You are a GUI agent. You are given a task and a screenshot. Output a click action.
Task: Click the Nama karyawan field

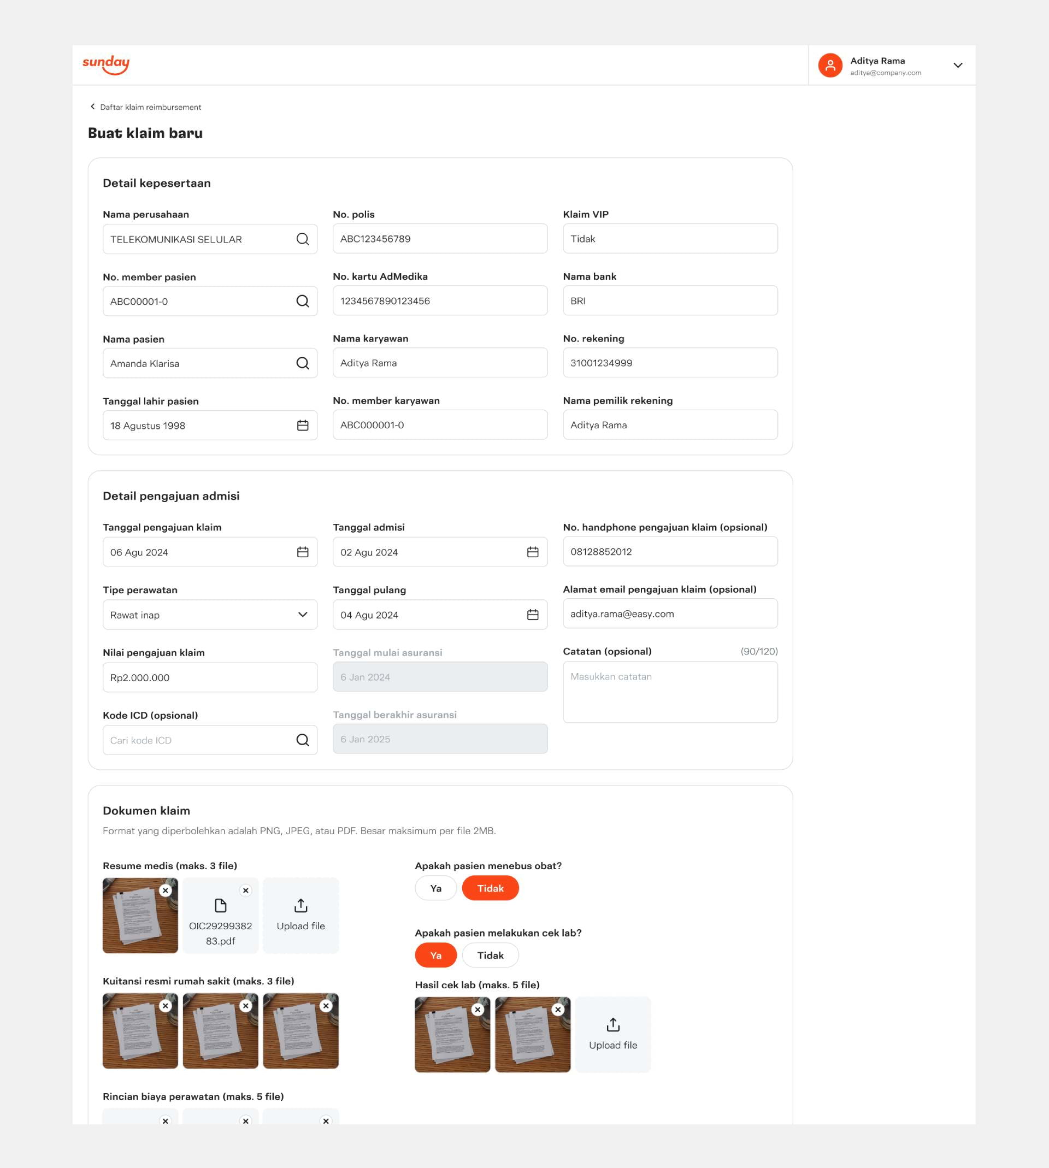[x=440, y=363]
